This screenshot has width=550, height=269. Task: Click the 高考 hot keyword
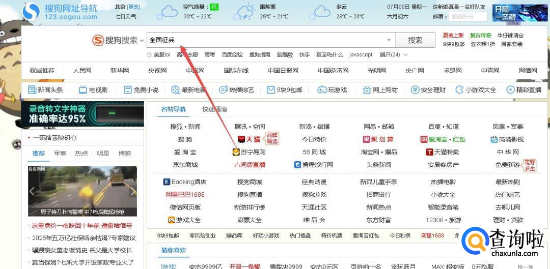point(210,55)
